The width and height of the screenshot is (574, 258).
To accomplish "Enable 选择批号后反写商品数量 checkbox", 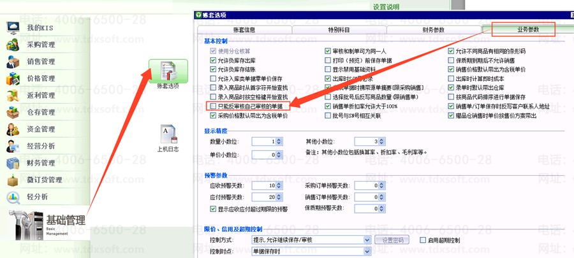I will [328, 97].
